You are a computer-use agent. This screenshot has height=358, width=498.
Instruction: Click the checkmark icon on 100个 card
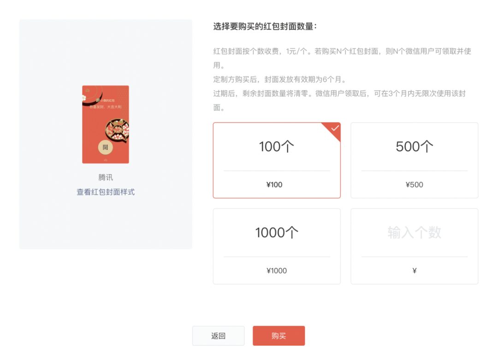(x=335, y=128)
